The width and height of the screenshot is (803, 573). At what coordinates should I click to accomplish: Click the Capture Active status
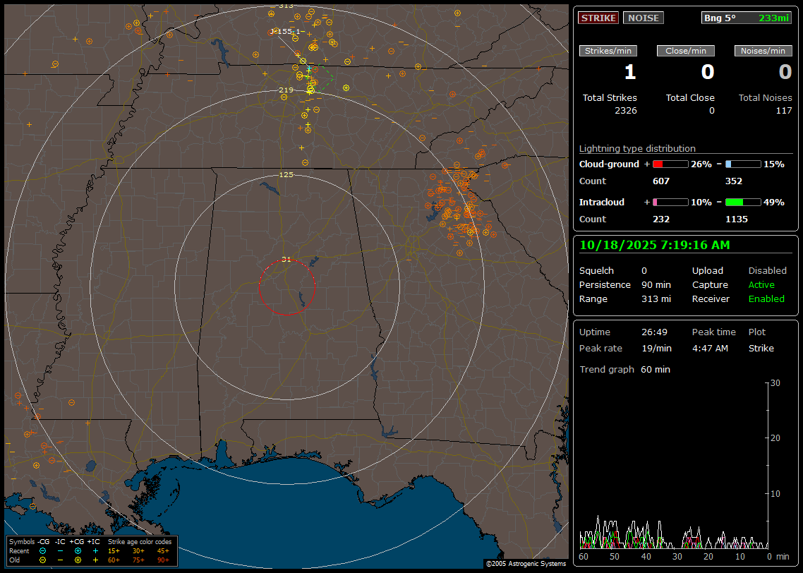pos(761,284)
